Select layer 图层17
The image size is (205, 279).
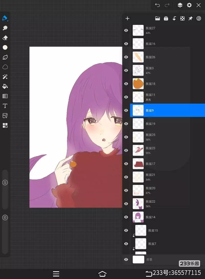[167, 164]
